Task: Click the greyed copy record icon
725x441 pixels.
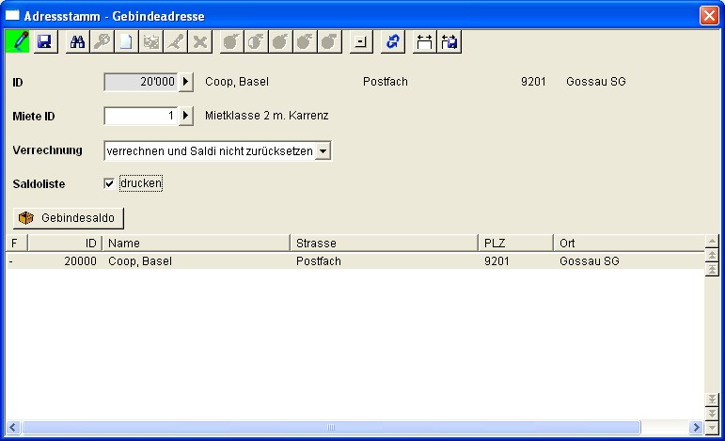Action: 150,42
